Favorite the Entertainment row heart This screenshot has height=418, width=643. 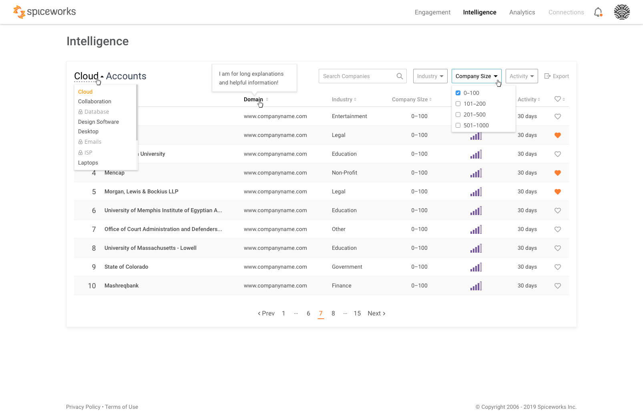pos(558,117)
